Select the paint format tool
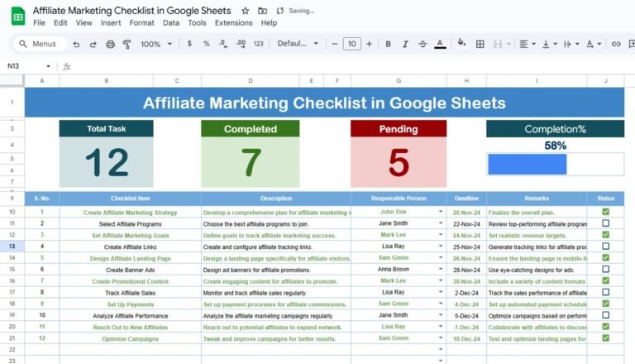Image resolution: width=635 pixels, height=364 pixels. click(127, 44)
